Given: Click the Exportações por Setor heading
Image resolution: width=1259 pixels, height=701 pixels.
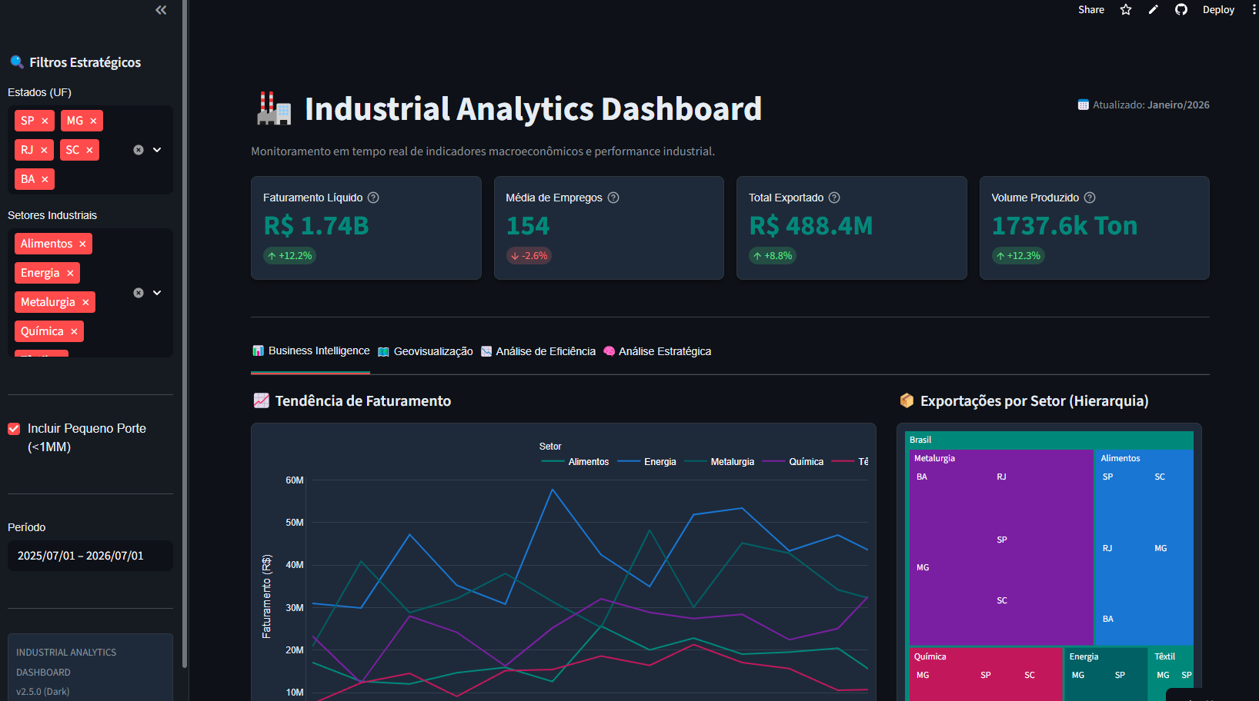Looking at the screenshot, I should pyautogui.click(x=1034, y=401).
